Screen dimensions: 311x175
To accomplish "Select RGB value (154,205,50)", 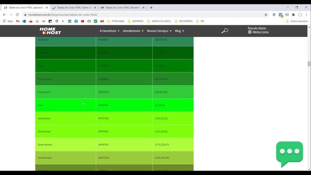I will click(162, 157).
